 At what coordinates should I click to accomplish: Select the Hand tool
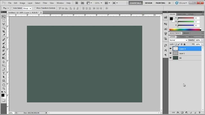(4, 85)
